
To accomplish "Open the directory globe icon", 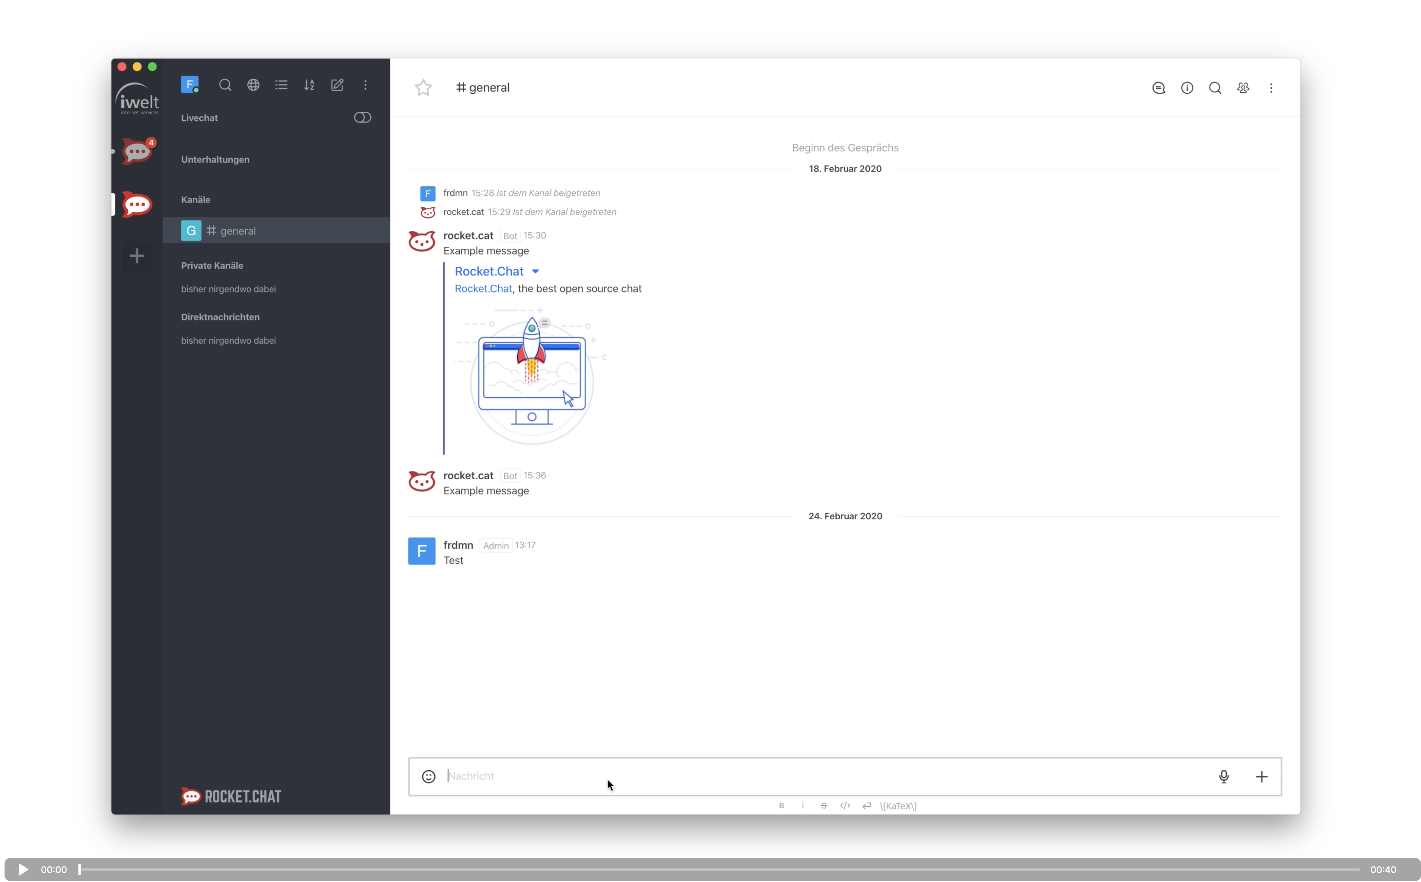I will (253, 84).
